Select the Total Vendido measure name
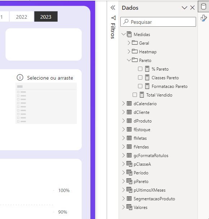The height and width of the screenshot is (219, 209). pos(159,95)
